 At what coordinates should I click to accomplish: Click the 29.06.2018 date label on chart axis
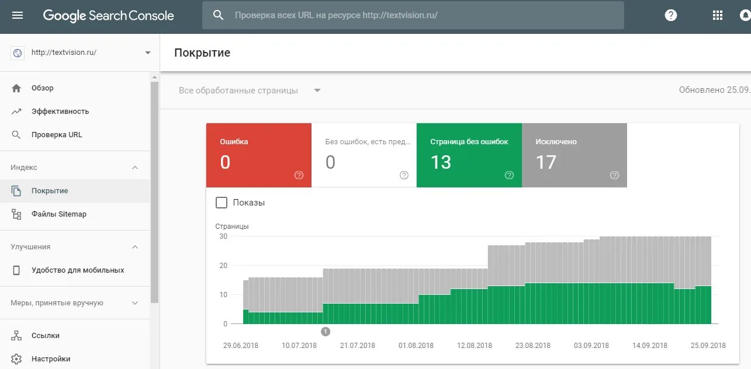pyautogui.click(x=241, y=346)
